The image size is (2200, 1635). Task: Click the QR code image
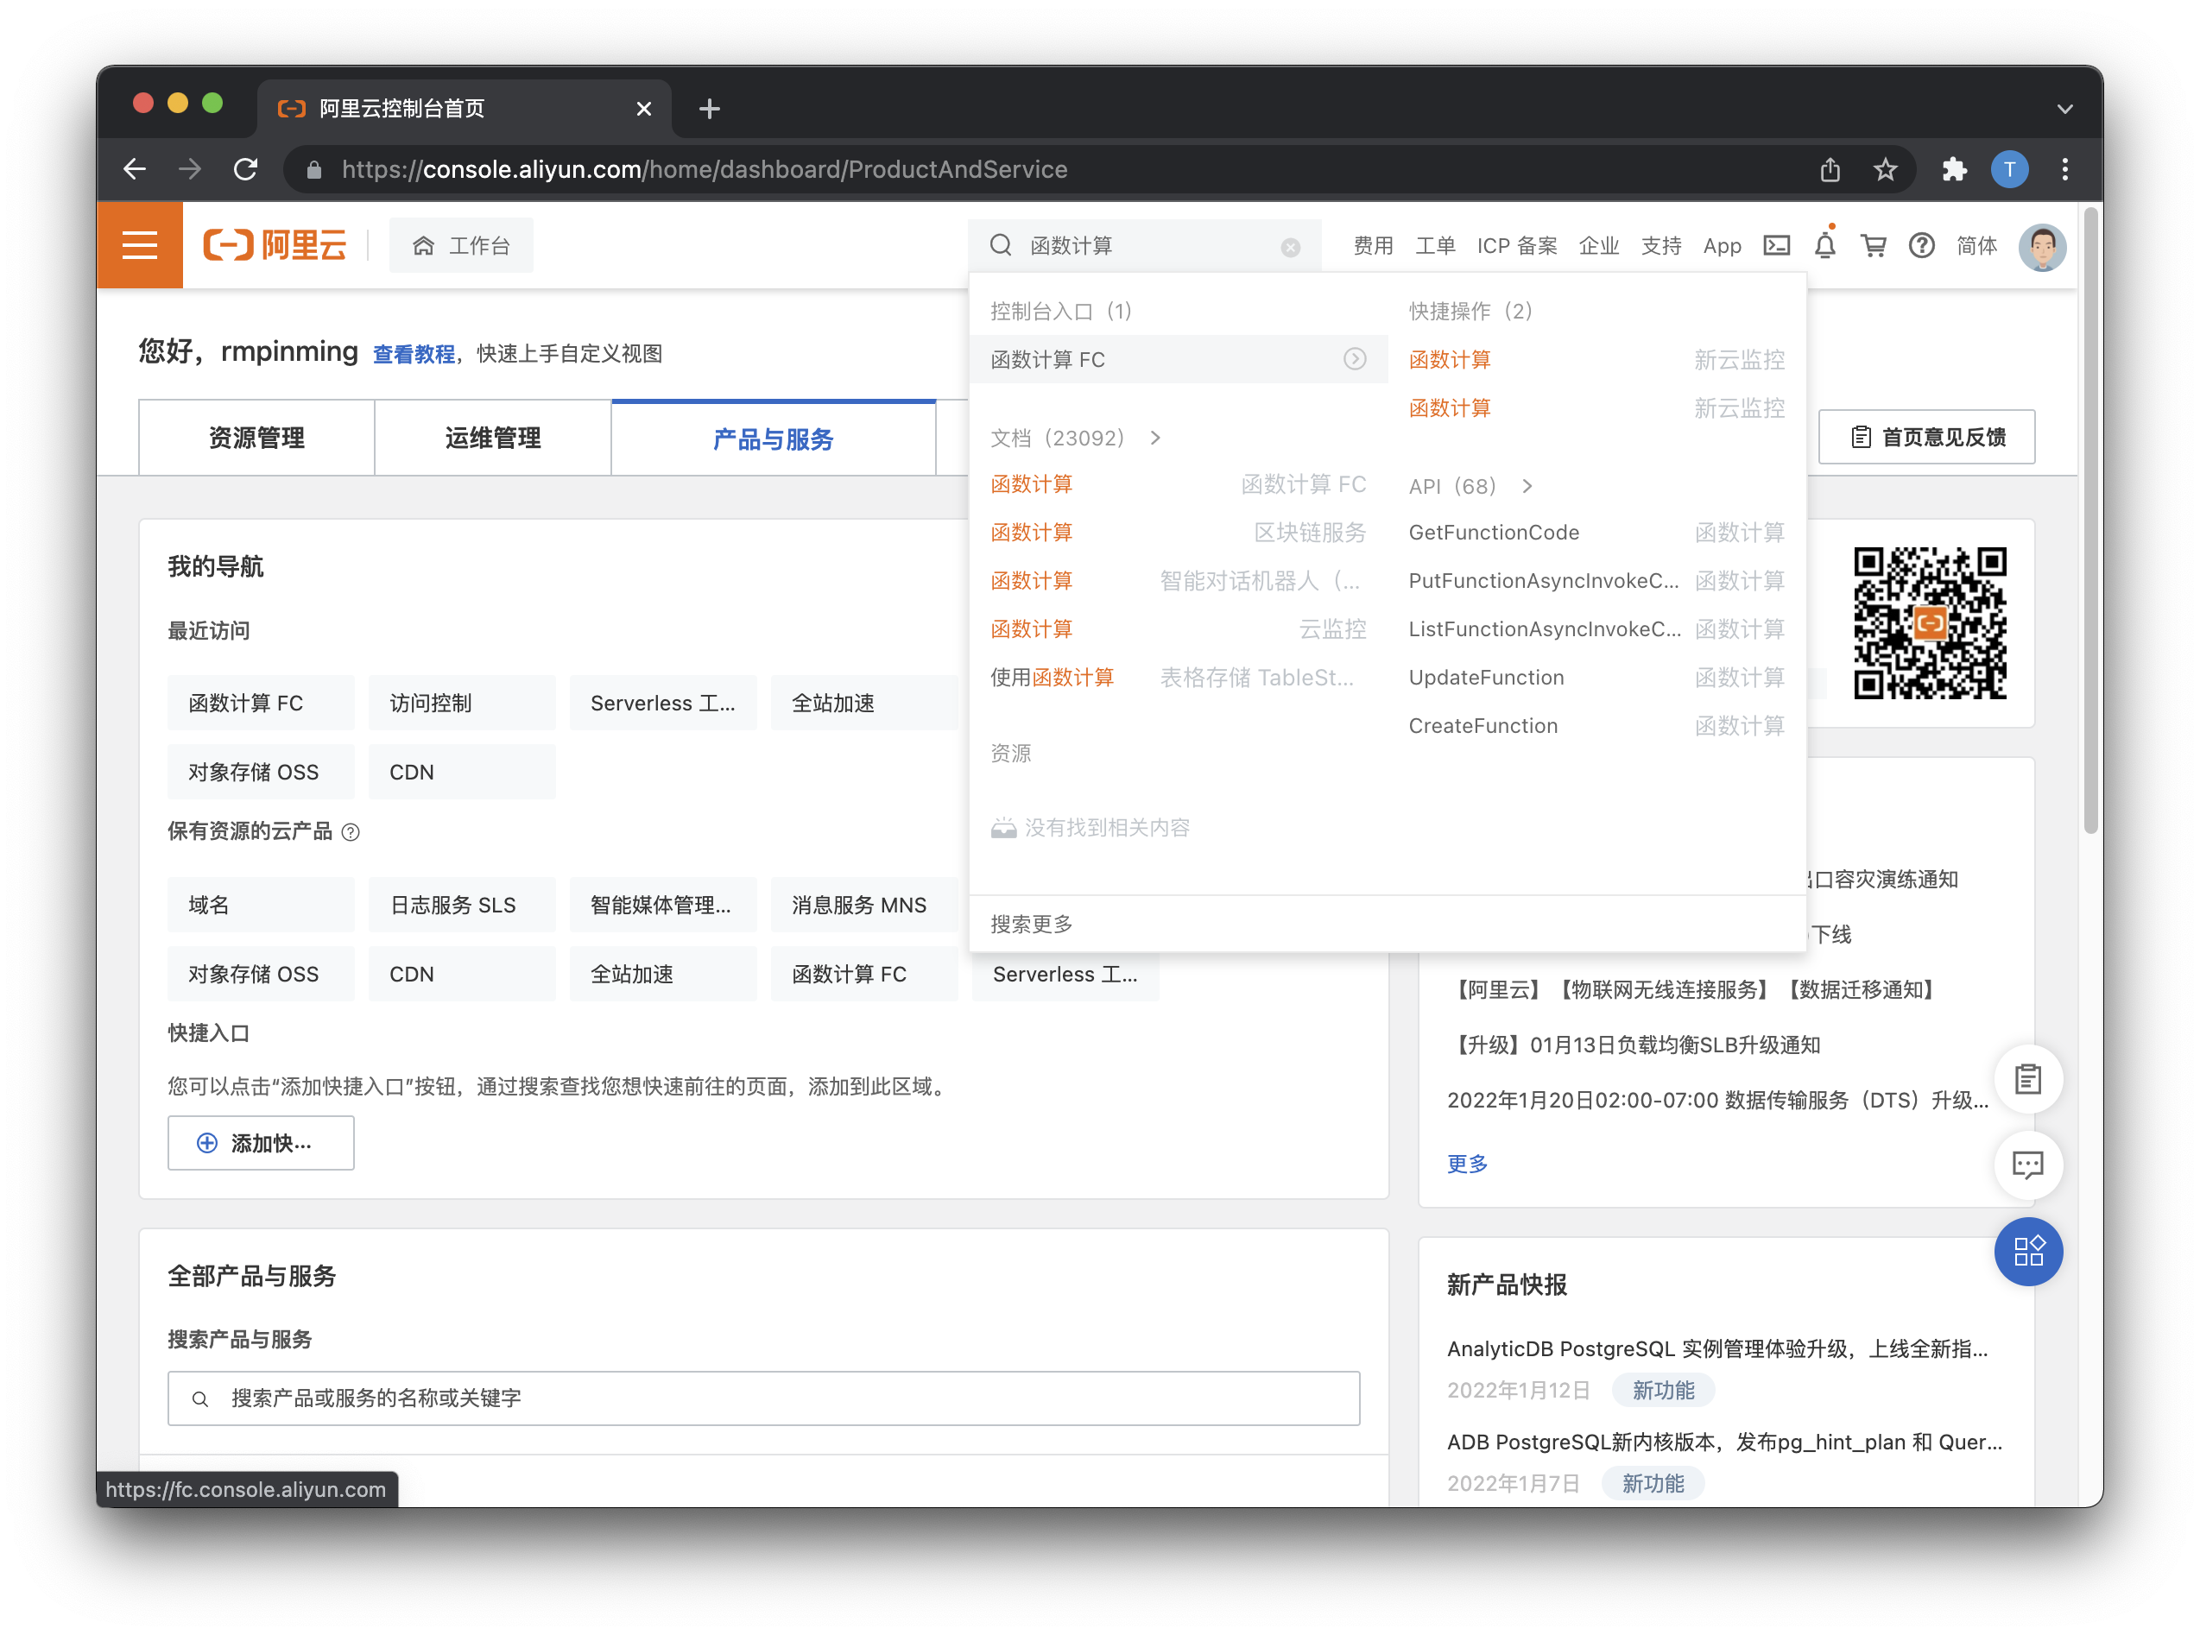[1929, 622]
